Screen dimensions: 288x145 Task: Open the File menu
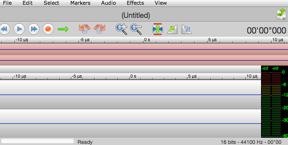point(7,3)
